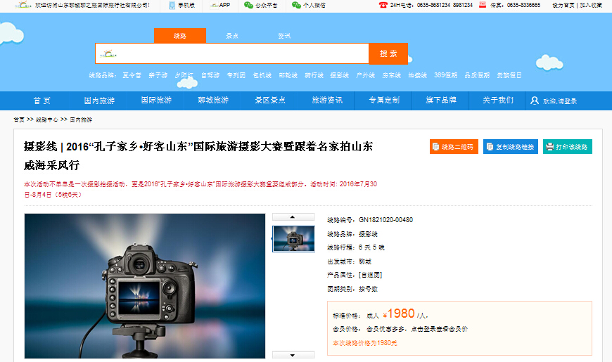The image size is (612, 362).
Task: Click the 公众平台 WeChat icon
Action: tap(248, 5)
